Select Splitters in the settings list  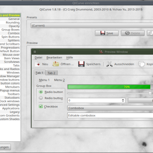[10, 40]
